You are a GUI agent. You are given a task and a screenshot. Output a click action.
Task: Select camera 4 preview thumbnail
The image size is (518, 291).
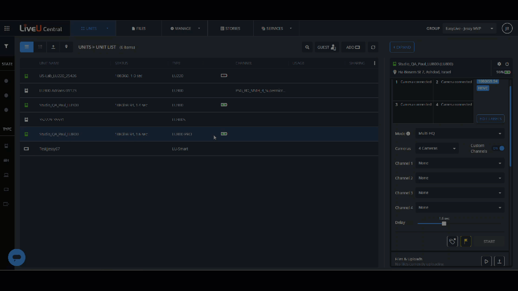(453, 112)
